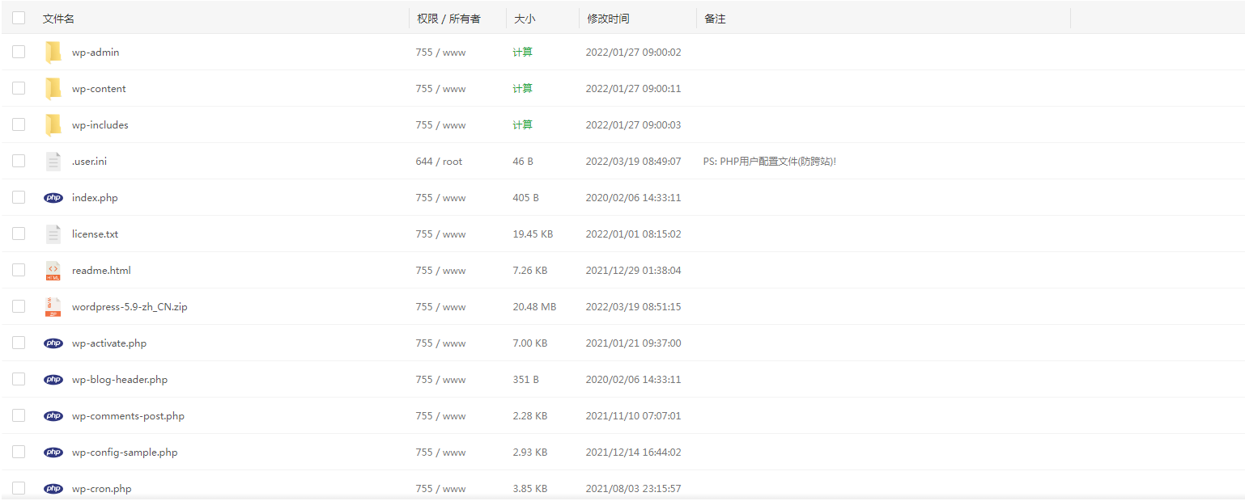Screen dimensions: 1245x501
Task: Click 计算 in the wp-includes row
Action: point(523,125)
